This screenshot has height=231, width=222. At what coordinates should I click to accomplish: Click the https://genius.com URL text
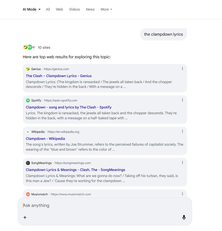tap(56, 69)
